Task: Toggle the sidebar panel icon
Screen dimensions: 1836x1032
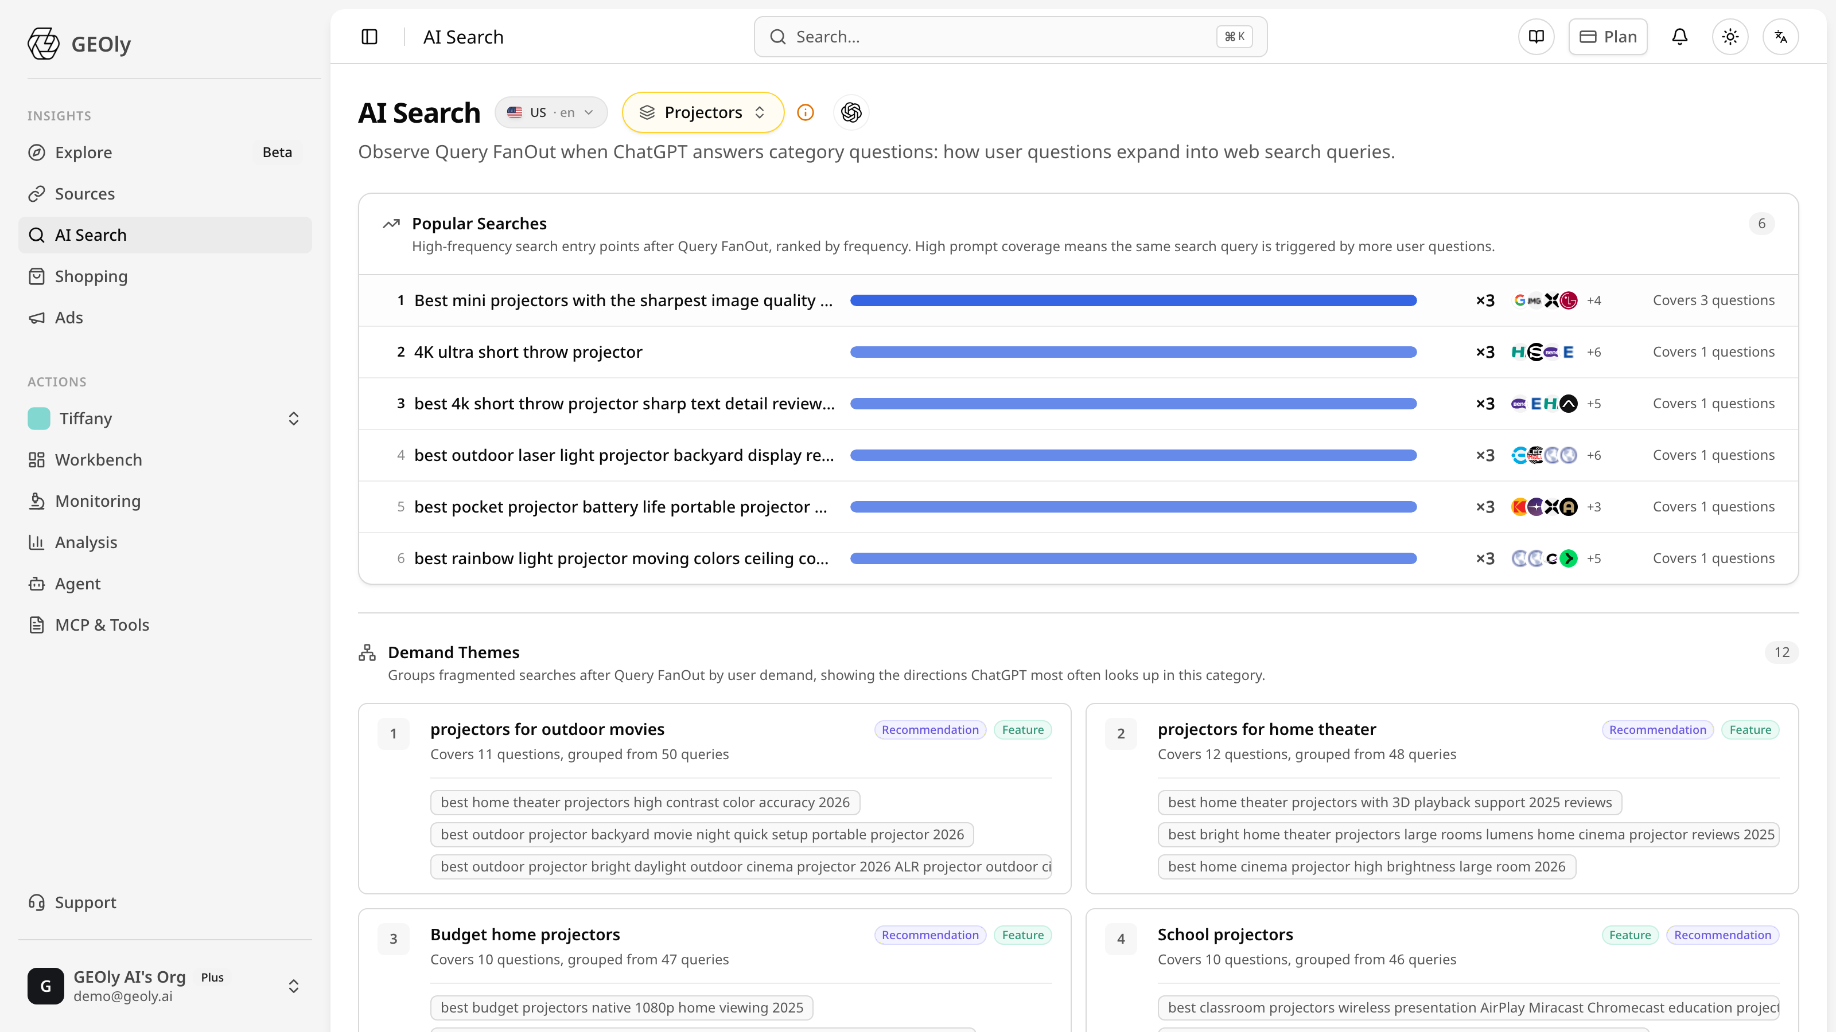Action: pyautogui.click(x=369, y=36)
